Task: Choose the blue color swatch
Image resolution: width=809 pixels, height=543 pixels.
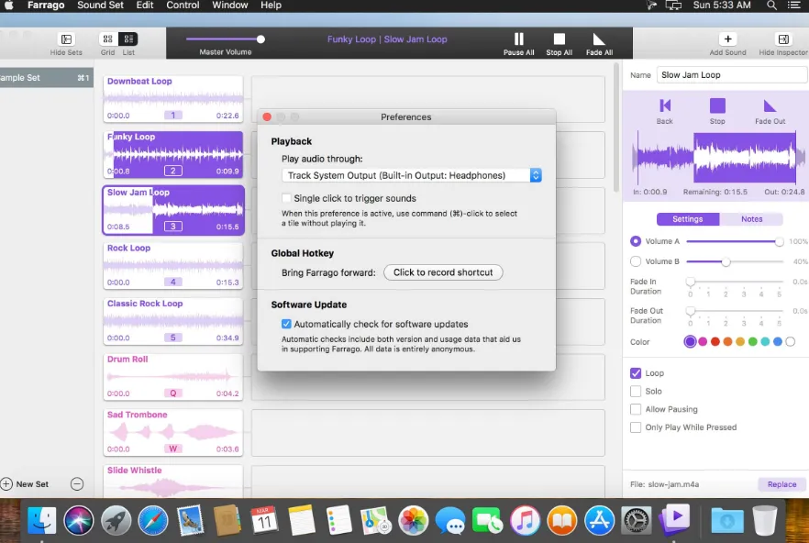Action: [778, 342]
